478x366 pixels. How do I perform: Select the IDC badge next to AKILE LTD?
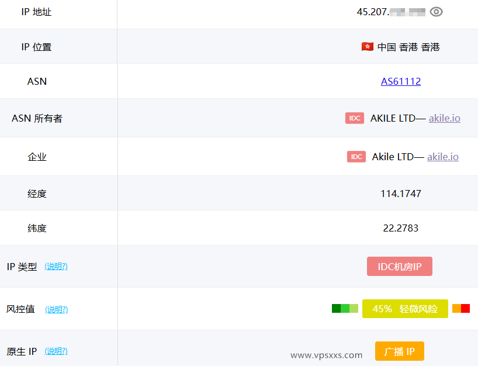[354, 118]
